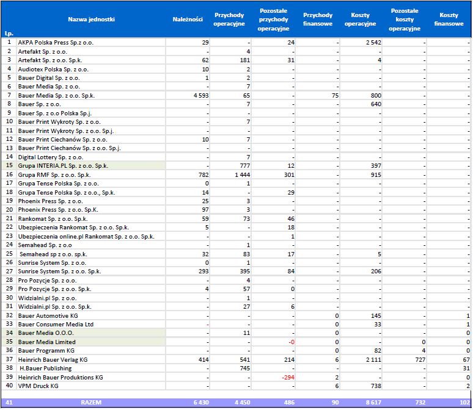Select 'Ubezpieczenia online.pl Rankomat' name cell
The height and width of the screenshot is (410, 473).
click(86, 237)
